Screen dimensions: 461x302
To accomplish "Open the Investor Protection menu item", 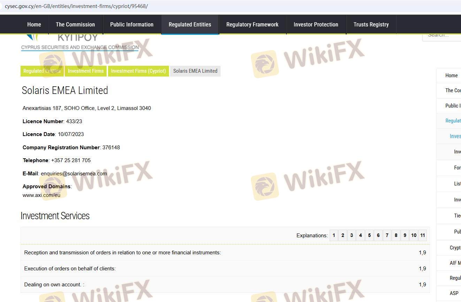I will click(x=316, y=24).
